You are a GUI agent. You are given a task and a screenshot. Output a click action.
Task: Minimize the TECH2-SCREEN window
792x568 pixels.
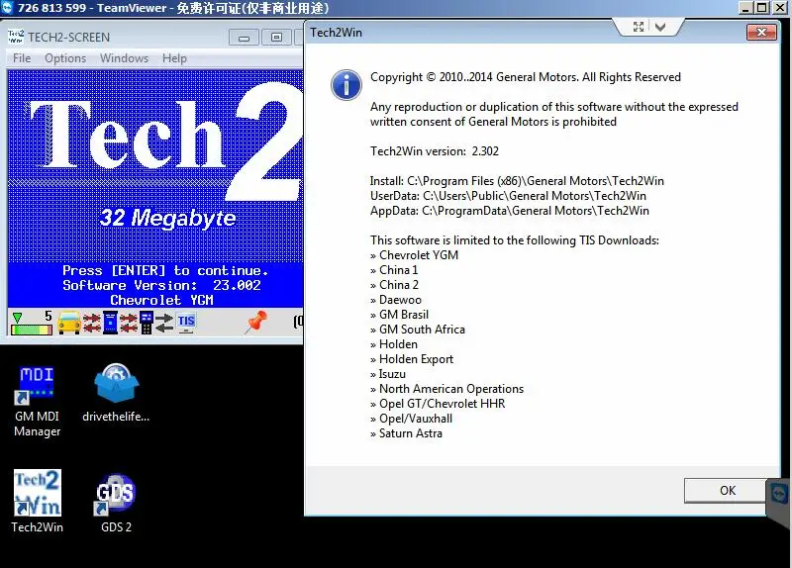point(244,38)
